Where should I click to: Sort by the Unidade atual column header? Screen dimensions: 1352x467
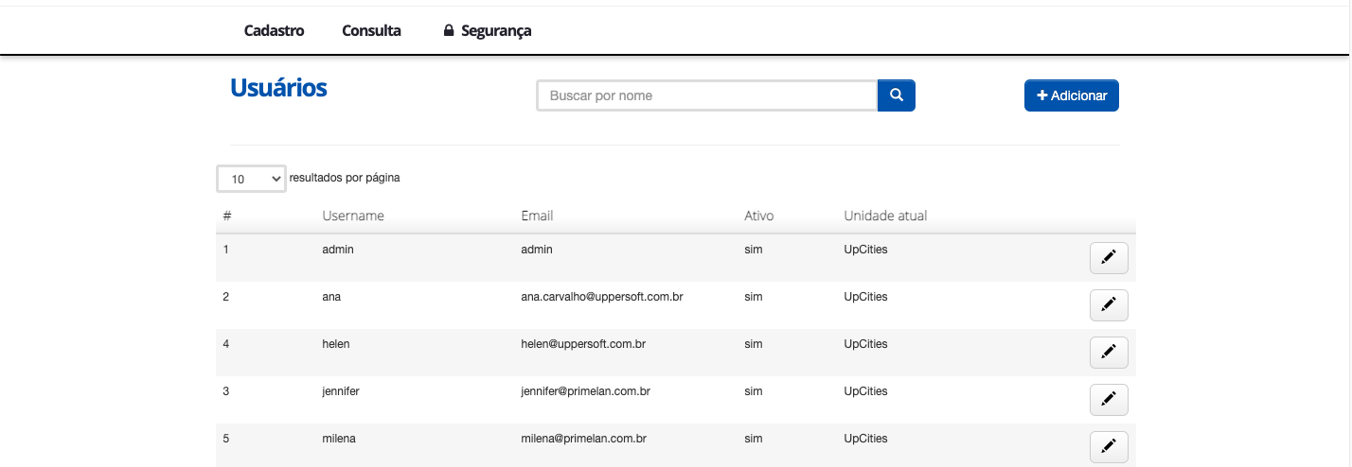[x=885, y=216]
